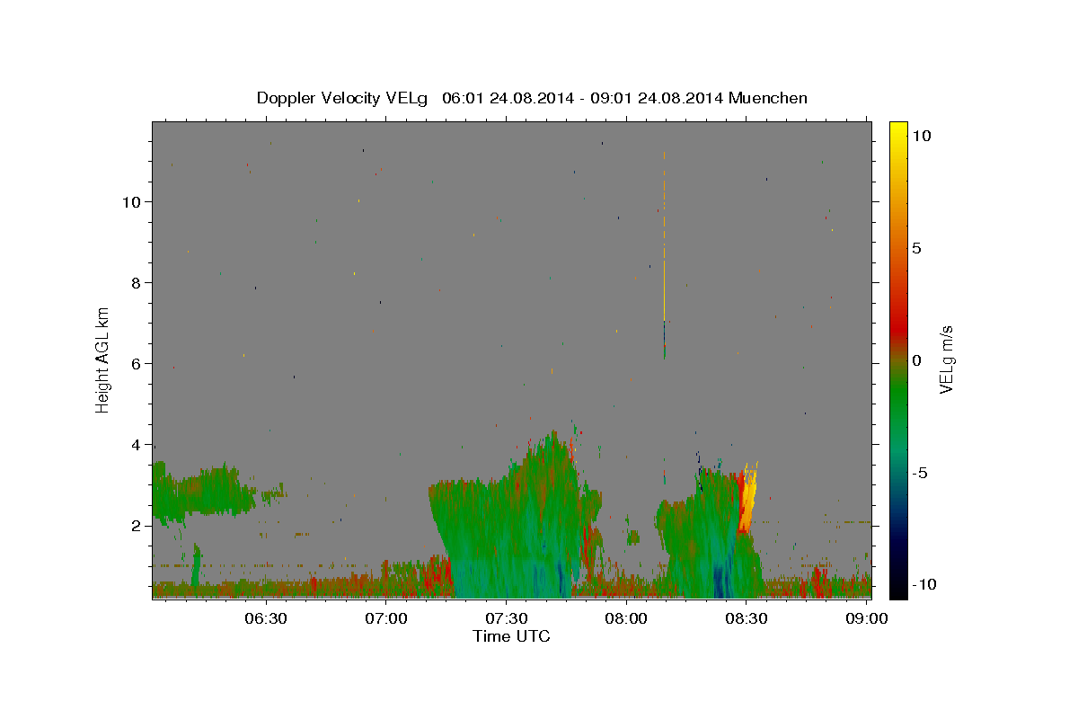Click the 07:30 time tick label
The width and height of the screenshot is (1078, 719).
pyautogui.click(x=507, y=618)
